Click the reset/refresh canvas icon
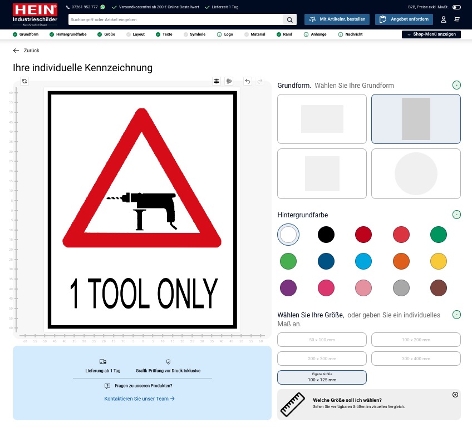 (24, 81)
